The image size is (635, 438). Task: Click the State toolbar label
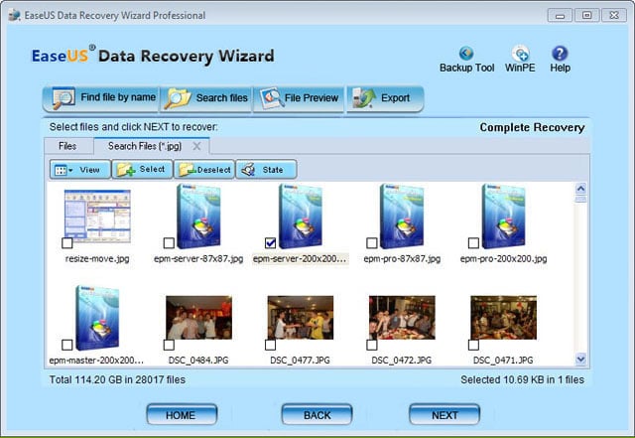pyautogui.click(x=273, y=170)
